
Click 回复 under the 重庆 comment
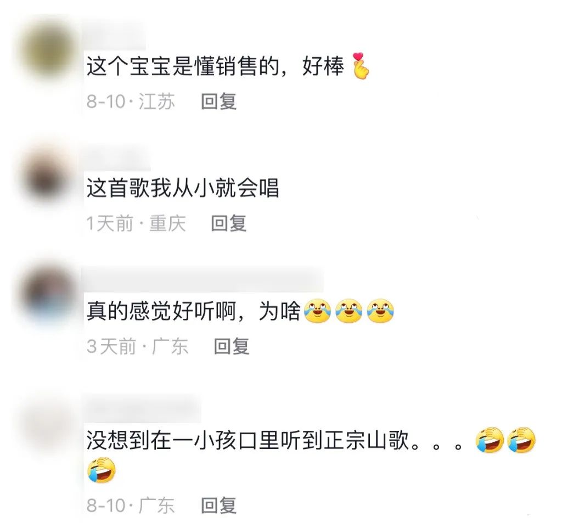[x=229, y=223]
